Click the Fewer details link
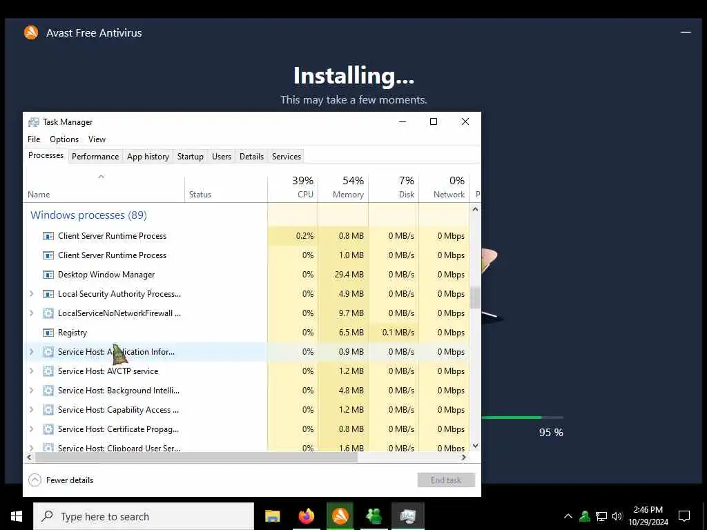 pyautogui.click(x=70, y=480)
